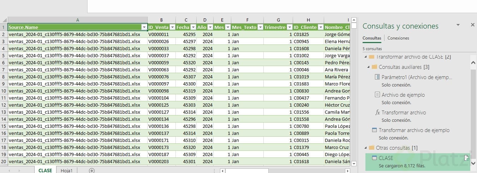Switch to the Conexiones tab
Viewport: 477px width, 173px height.
point(398,38)
